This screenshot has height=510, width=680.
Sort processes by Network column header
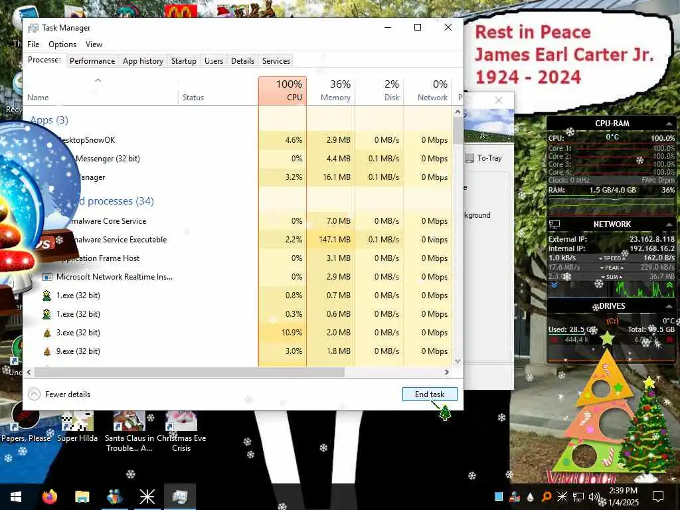[428, 90]
